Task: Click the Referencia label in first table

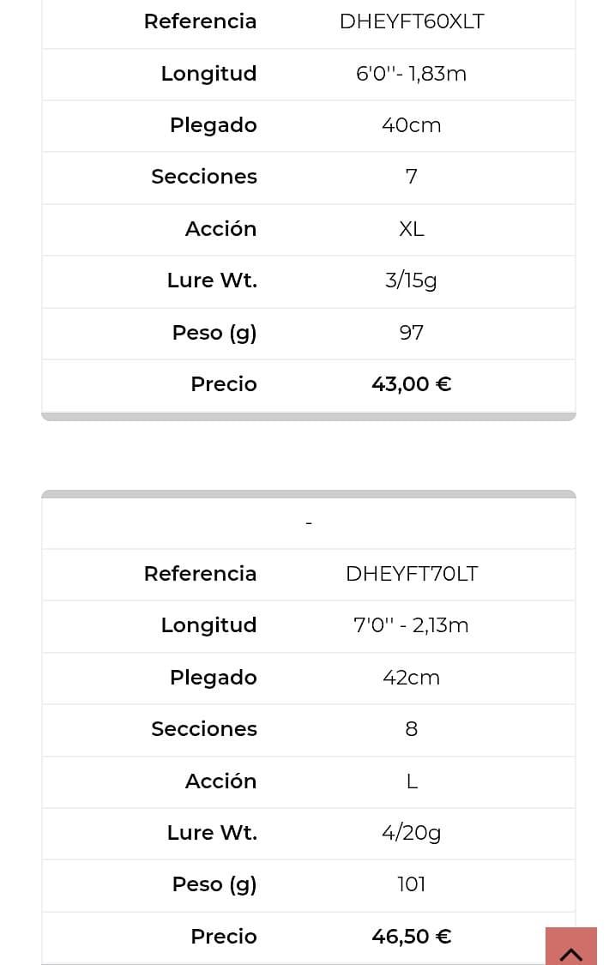Action: pyautogui.click(x=201, y=21)
